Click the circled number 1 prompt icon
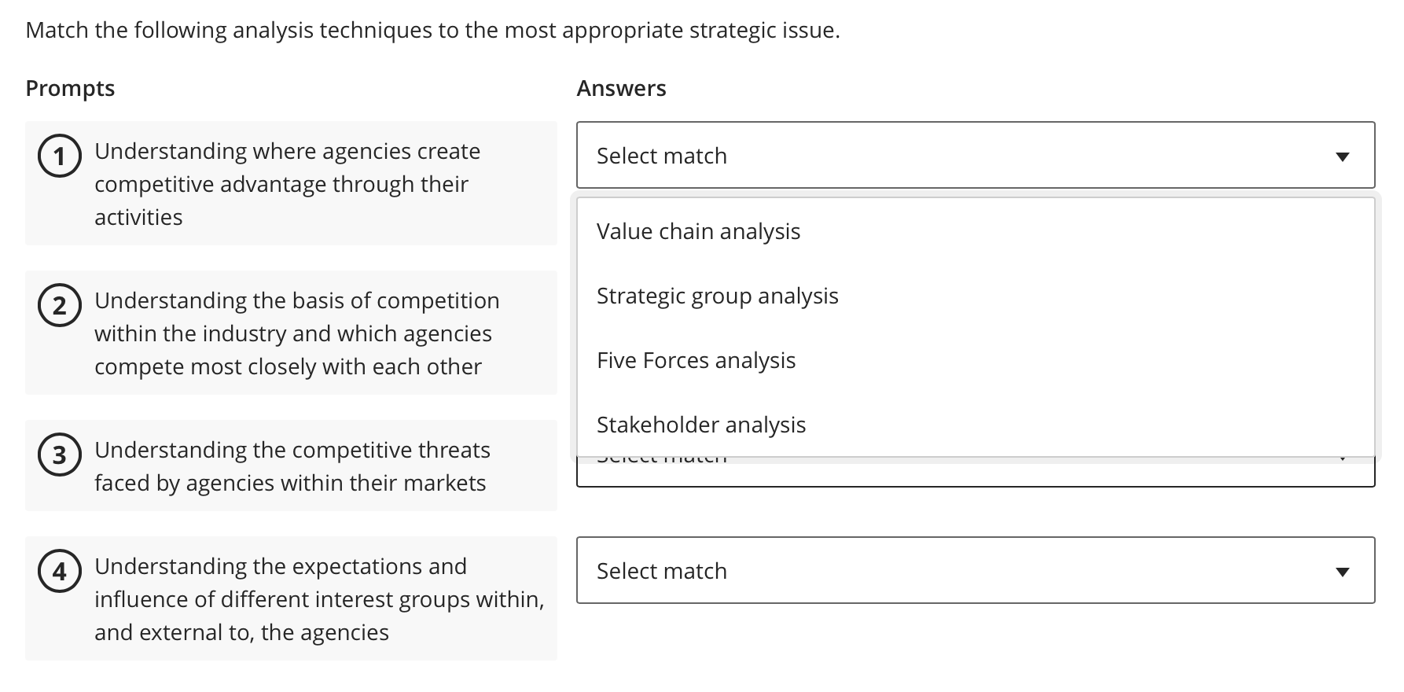Screen dimensions: 1404x692 click(x=60, y=156)
